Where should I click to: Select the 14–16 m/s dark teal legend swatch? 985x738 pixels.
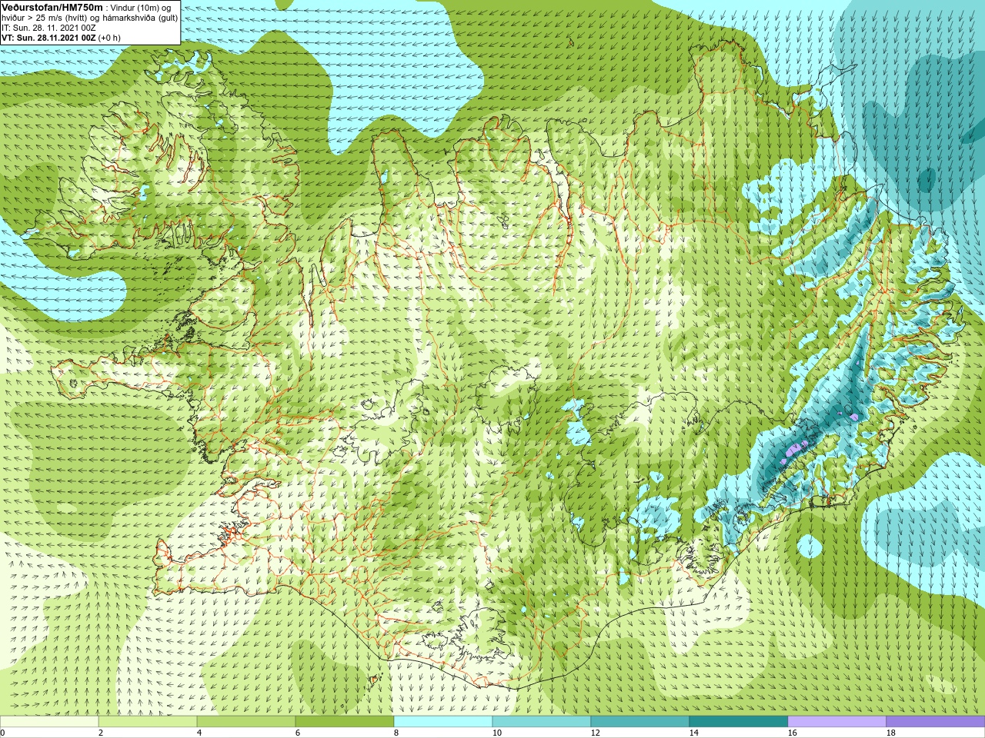pos(739,722)
